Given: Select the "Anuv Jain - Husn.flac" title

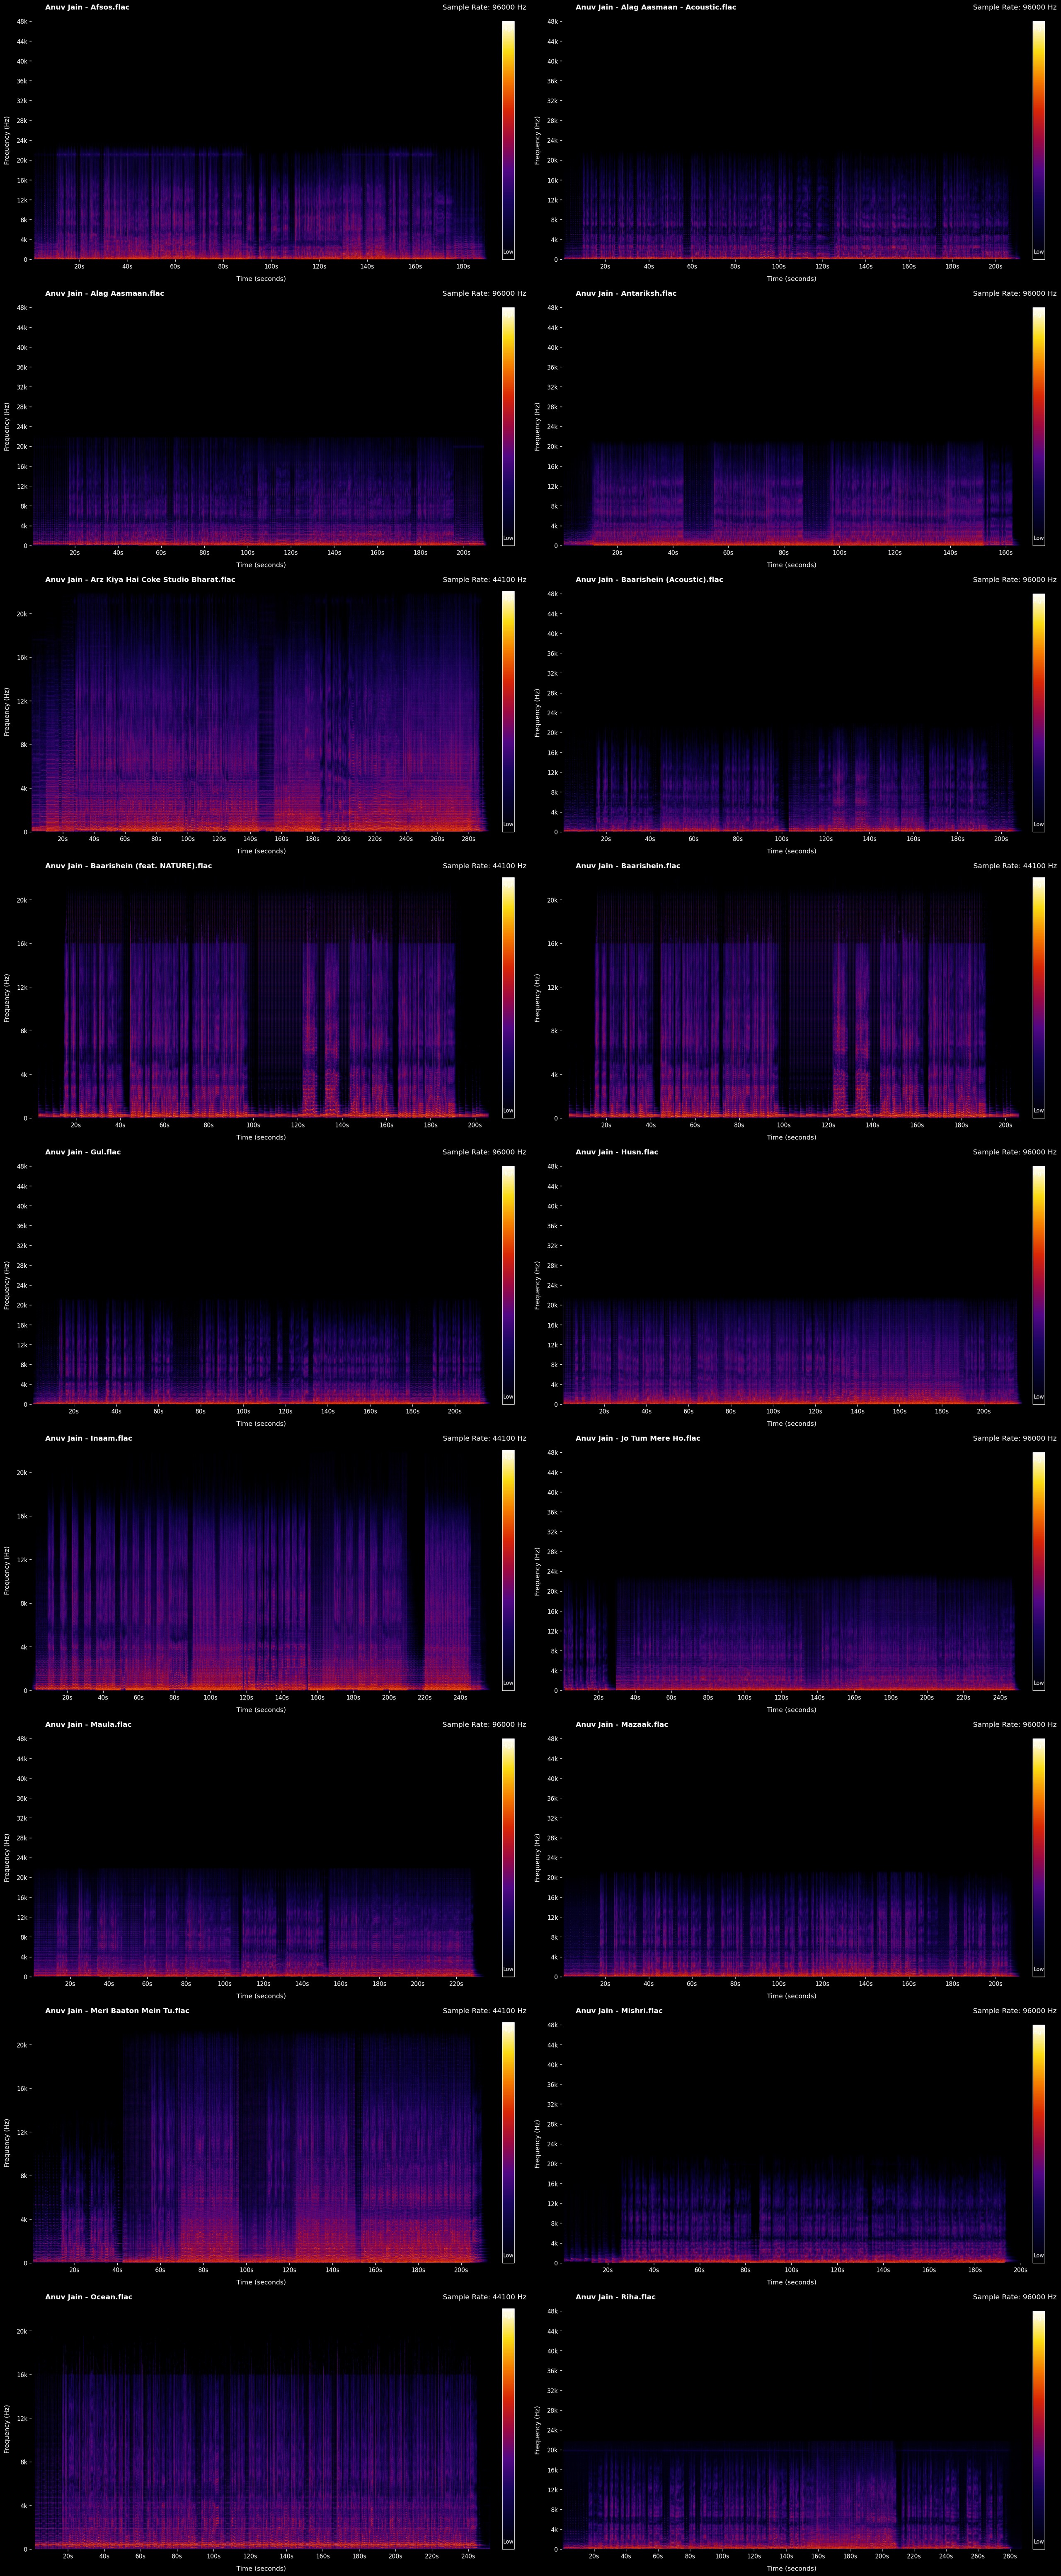Looking at the screenshot, I should (616, 1152).
